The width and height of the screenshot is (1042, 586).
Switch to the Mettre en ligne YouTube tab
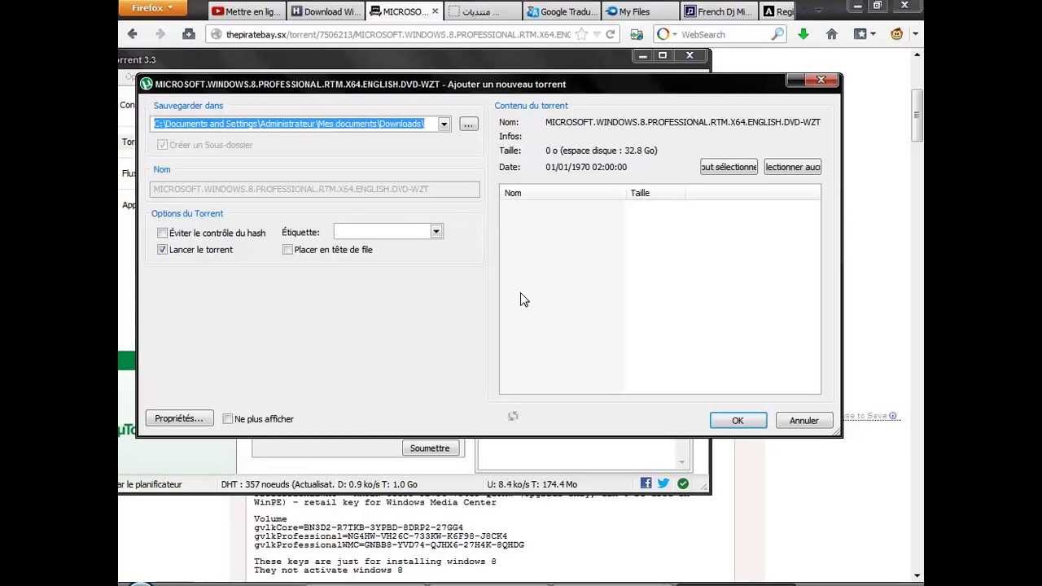click(246, 11)
